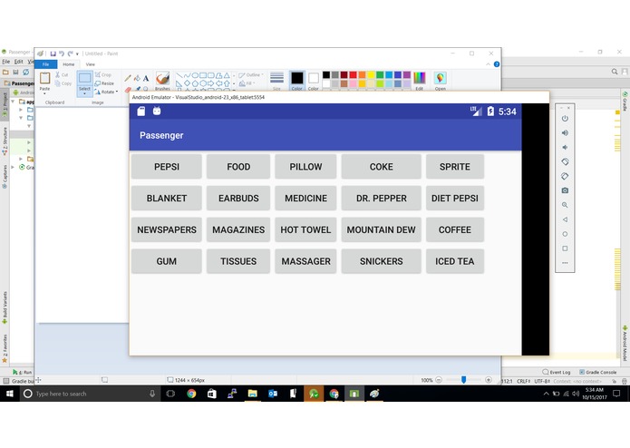
Task: Open the Edit menu in Android Studio
Action: click(x=18, y=62)
